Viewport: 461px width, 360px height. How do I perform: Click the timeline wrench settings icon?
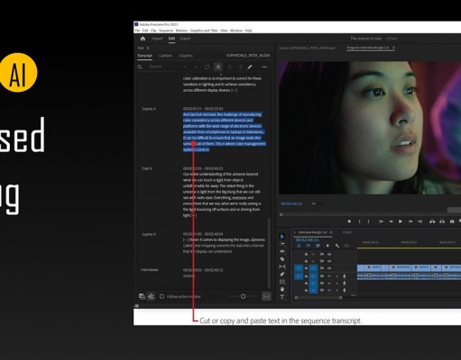click(x=337, y=246)
